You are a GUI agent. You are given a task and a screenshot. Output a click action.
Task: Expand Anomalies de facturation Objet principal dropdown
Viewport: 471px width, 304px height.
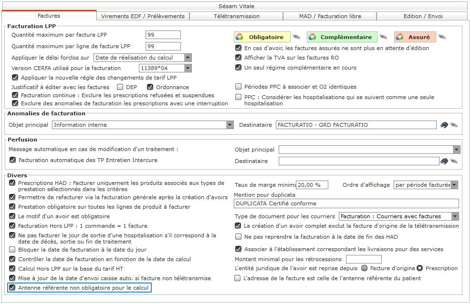(x=230, y=125)
